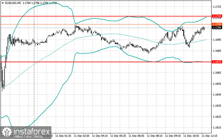Viewport: 223px width, 139px height.
Task: Select the orange horizontal line at 1.1709
Action: (106, 24)
